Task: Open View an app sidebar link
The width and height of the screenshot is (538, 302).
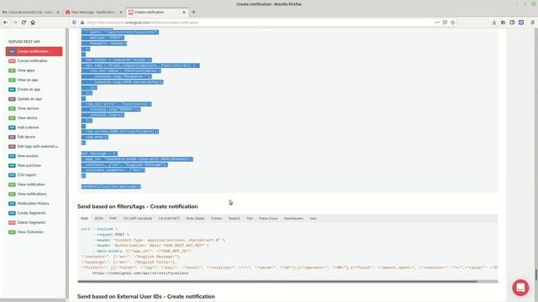Action: tap(28, 80)
